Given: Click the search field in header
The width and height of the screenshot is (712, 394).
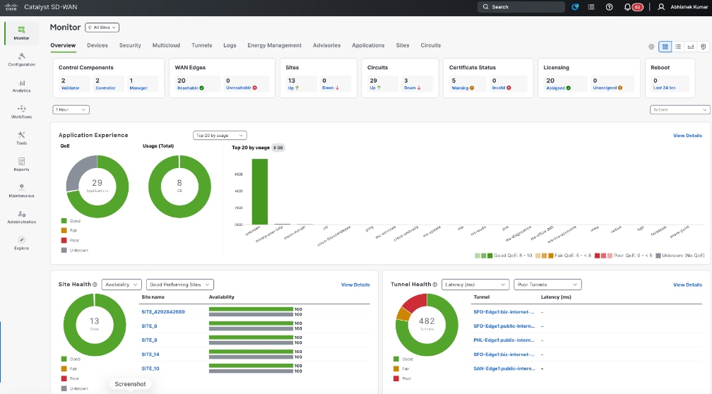Looking at the screenshot, I should [521, 7].
